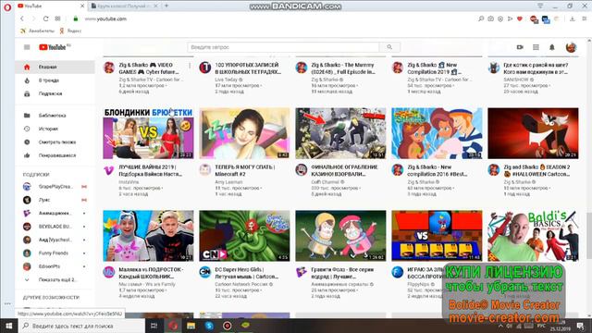Click the heart bookmark icon in address bar
The height and width of the screenshot is (333, 592).
click(x=520, y=18)
